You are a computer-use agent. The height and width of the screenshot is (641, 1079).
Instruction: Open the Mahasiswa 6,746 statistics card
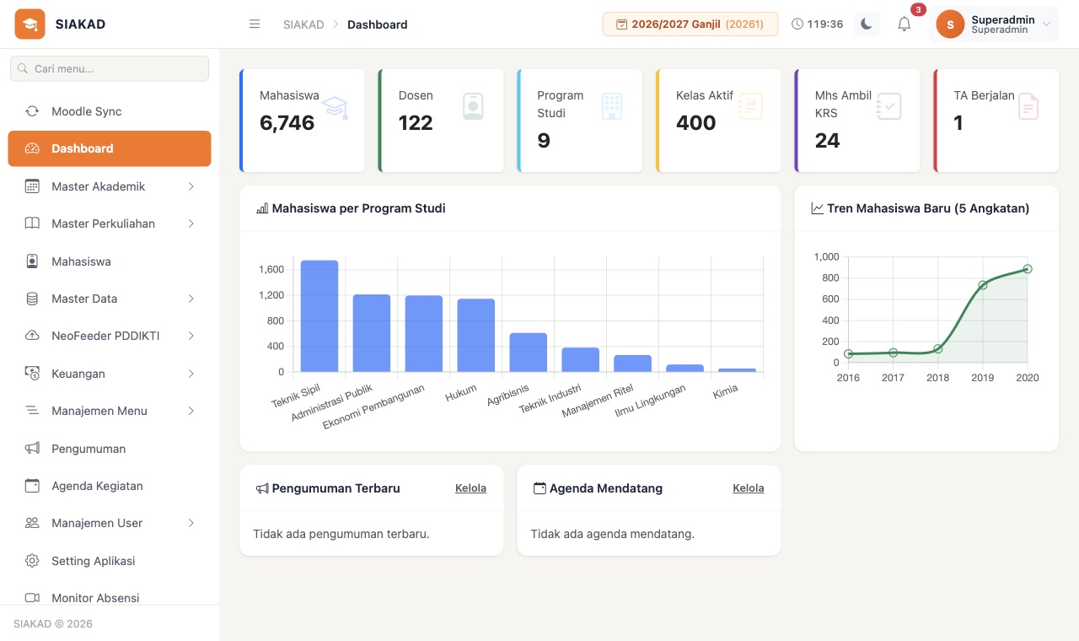click(302, 121)
